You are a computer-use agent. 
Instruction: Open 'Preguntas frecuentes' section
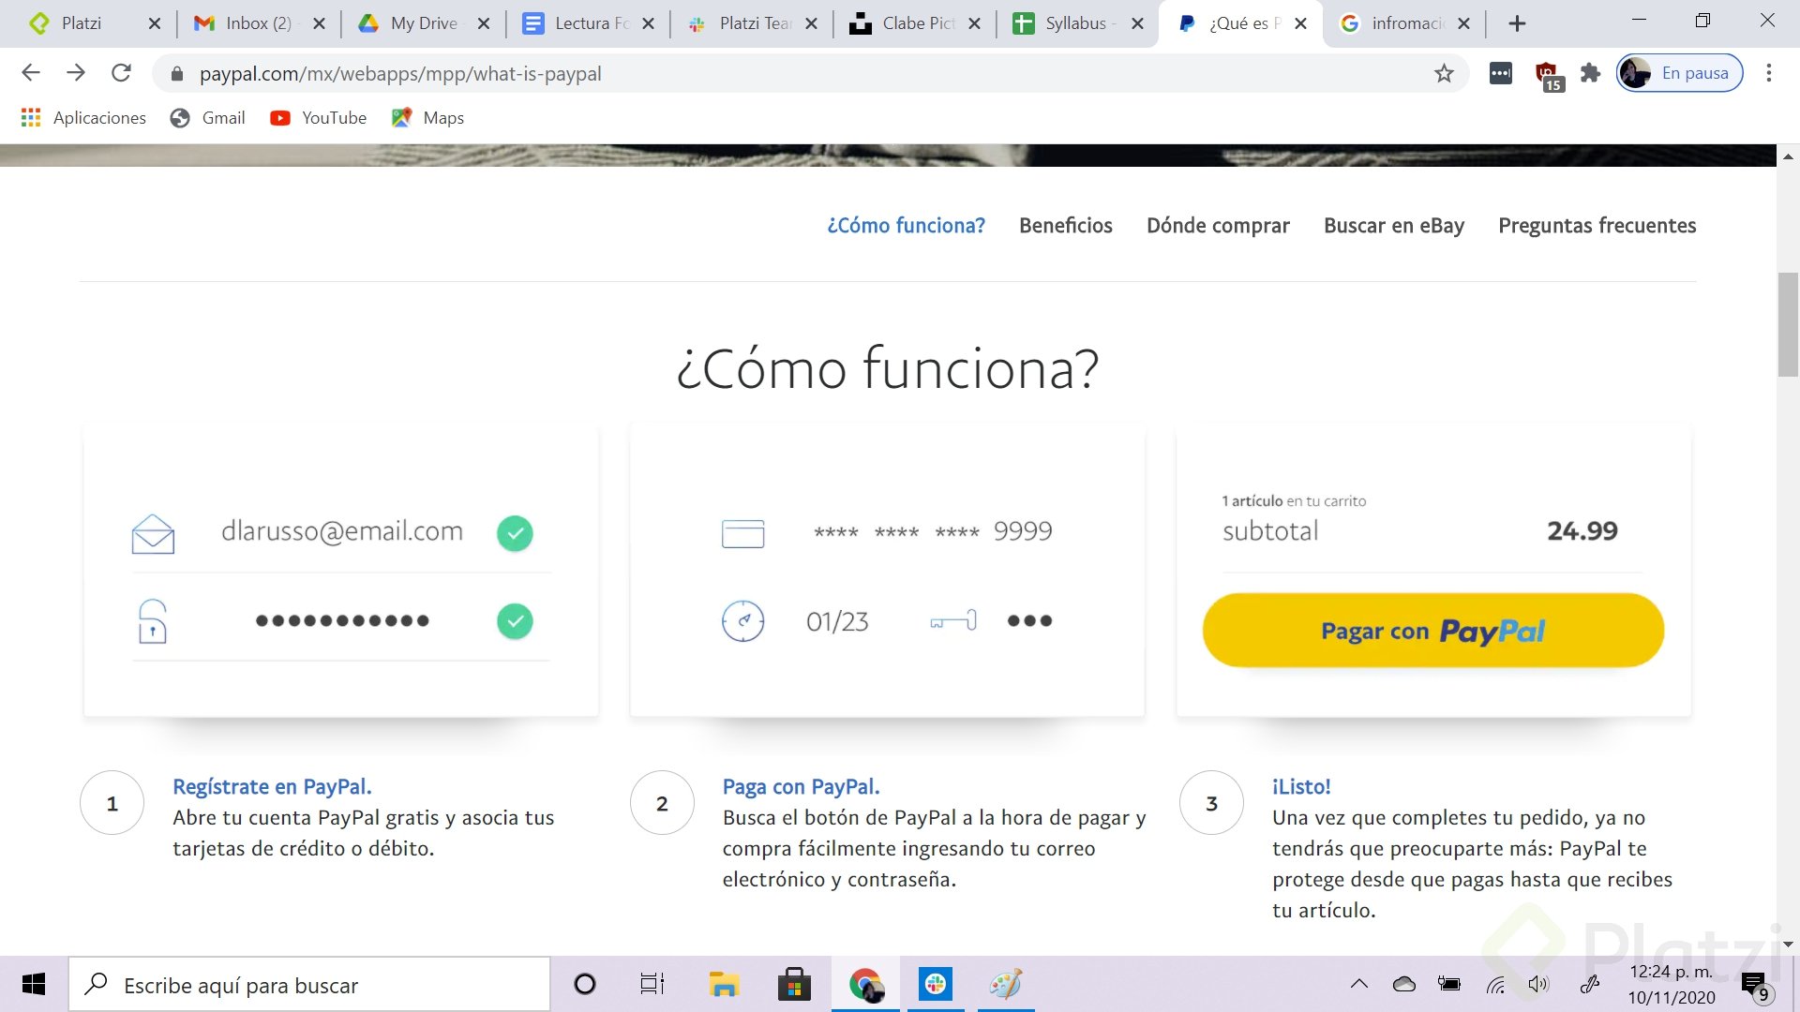[x=1597, y=226]
